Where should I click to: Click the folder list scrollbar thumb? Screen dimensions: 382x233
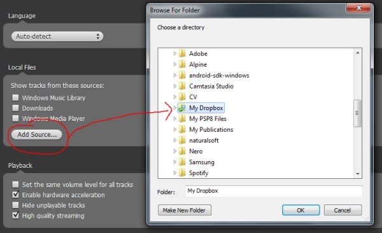click(x=357, y=113)
